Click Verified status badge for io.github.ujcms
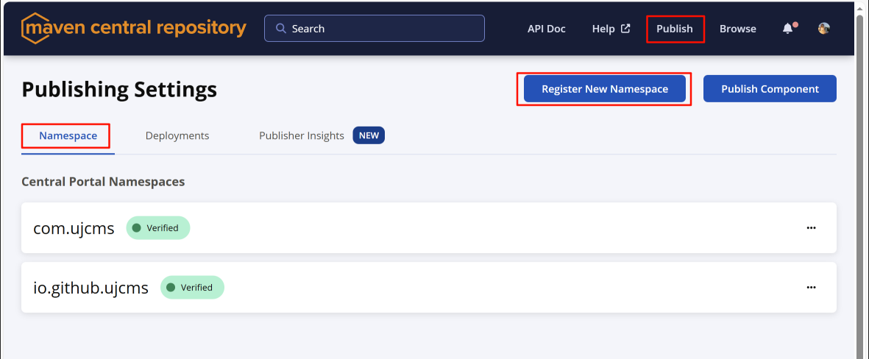 coord(192,288)
